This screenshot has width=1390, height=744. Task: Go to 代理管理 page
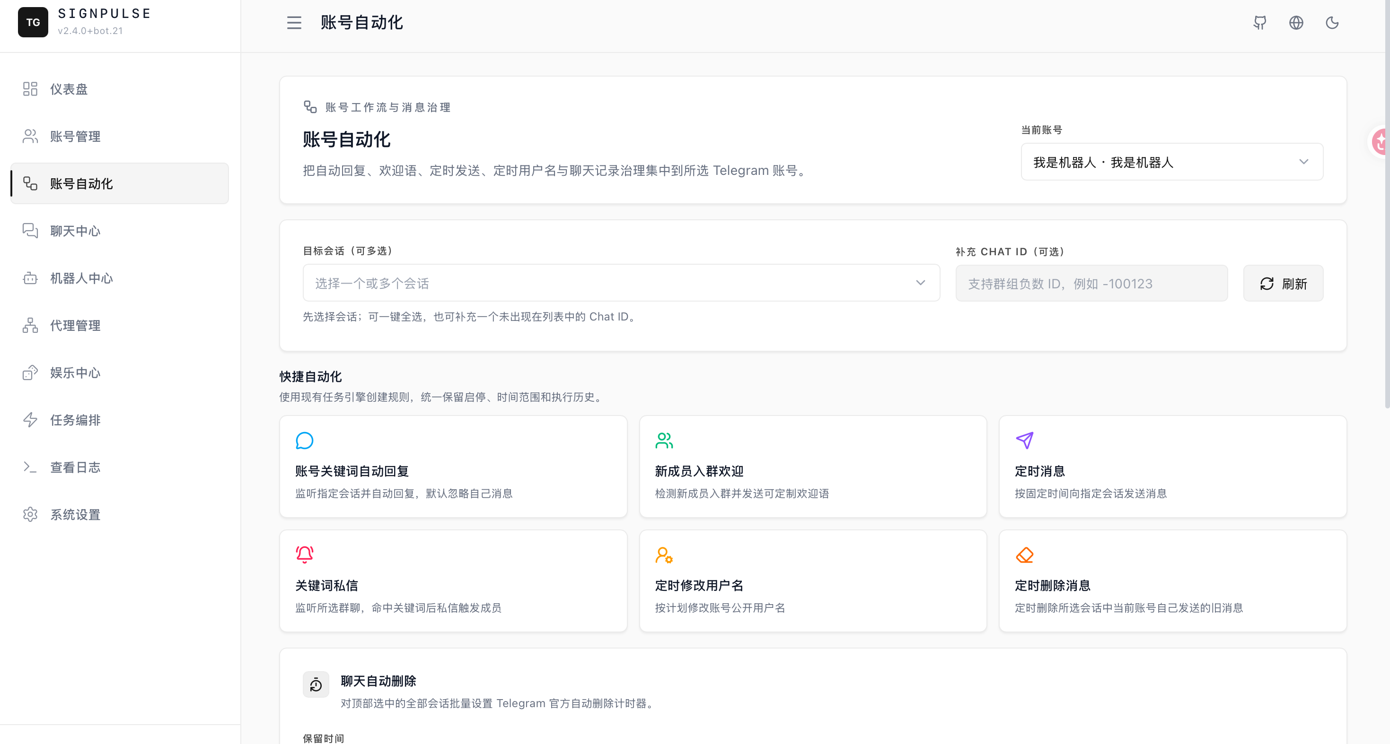119,325
